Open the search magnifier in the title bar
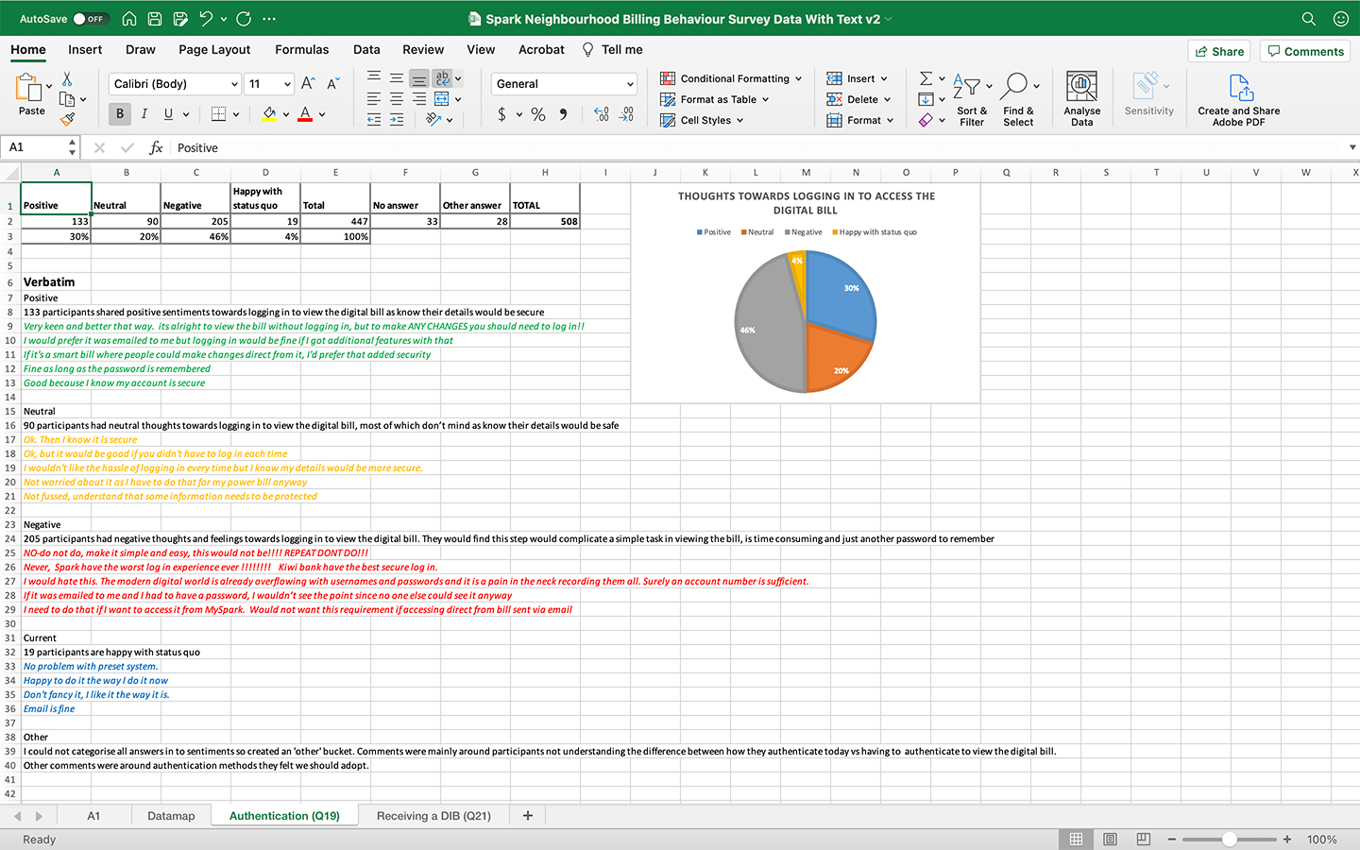 [1308, 19]
